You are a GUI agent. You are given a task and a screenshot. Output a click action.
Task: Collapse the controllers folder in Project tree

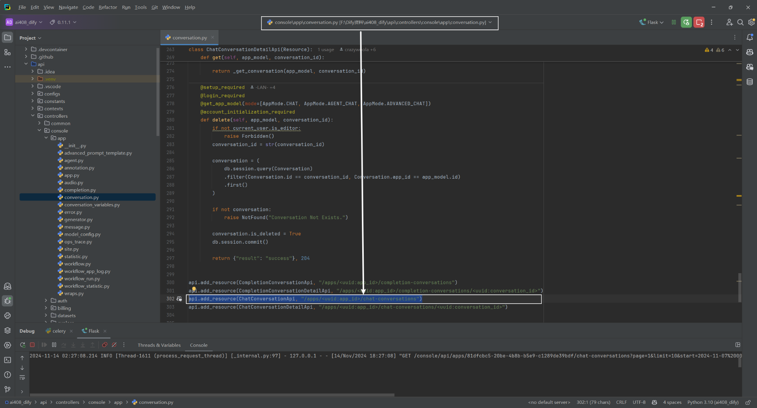click(33, 116)
